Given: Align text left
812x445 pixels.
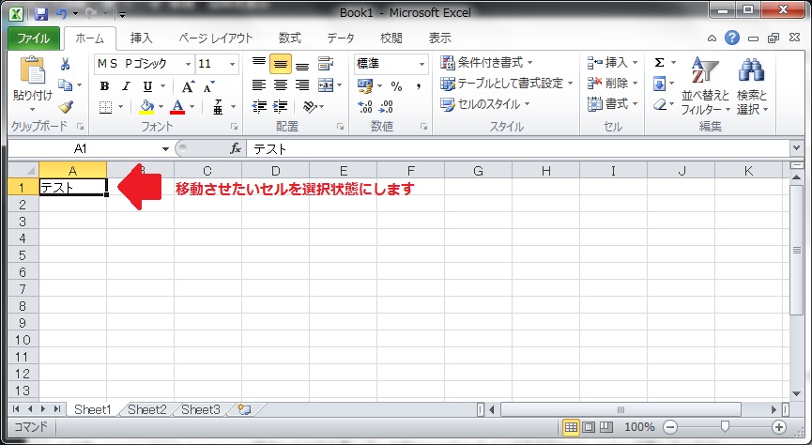Looking at the screenshot, I should pyautogui.click(x=259, y=84).
